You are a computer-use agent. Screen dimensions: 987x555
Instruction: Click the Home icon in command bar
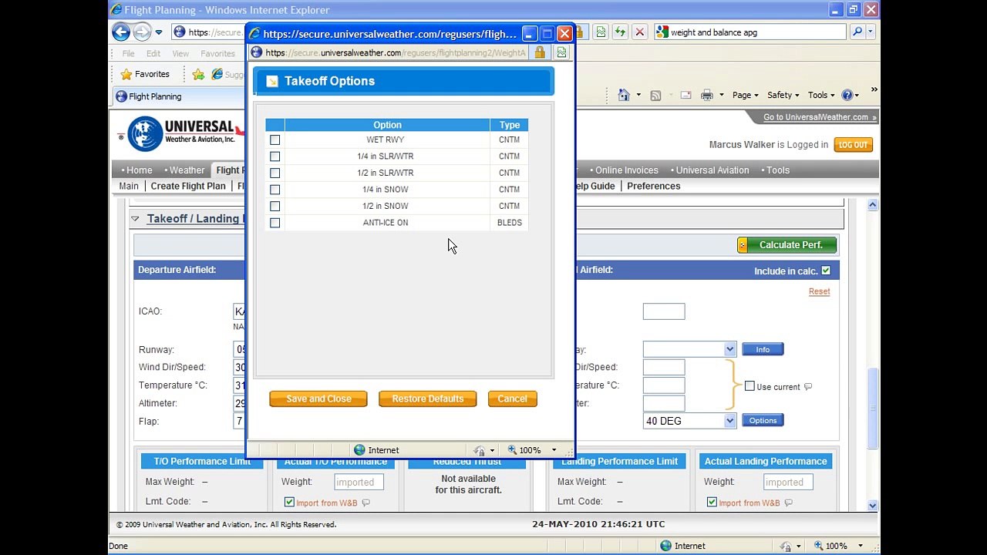624,95
